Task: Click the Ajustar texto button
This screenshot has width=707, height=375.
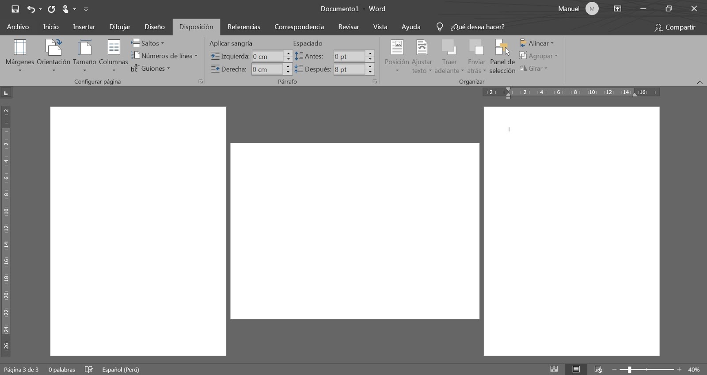Action: click(x=422, y=56)
